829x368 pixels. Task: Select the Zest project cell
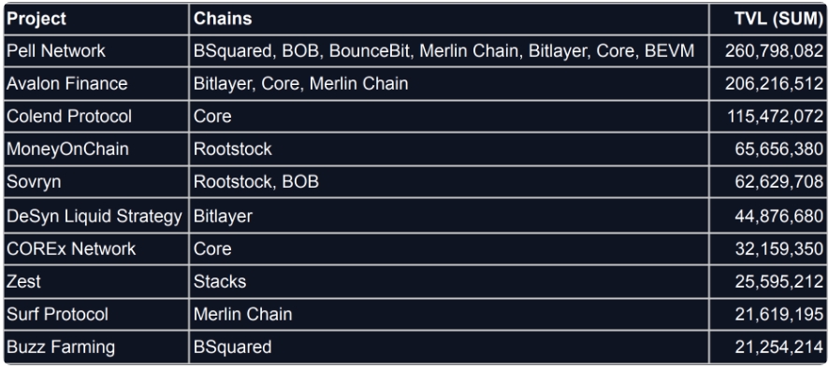96,282
